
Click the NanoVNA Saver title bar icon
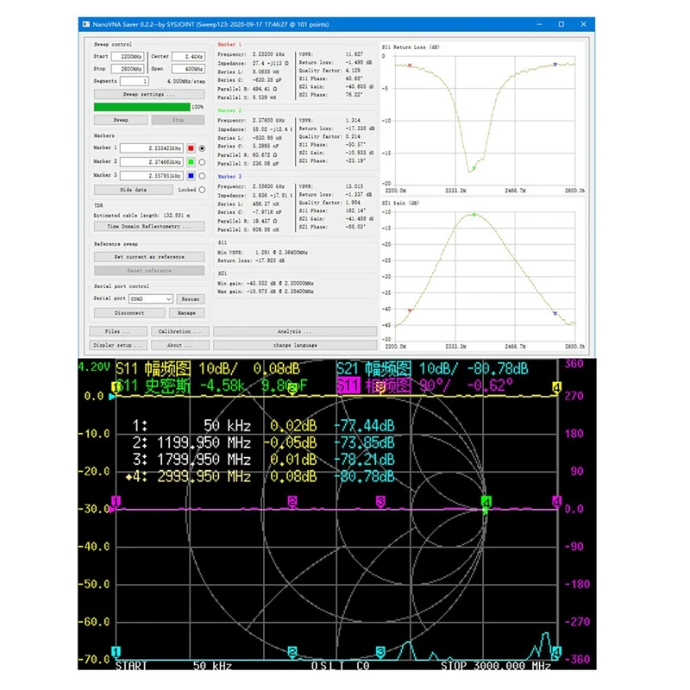87,25
